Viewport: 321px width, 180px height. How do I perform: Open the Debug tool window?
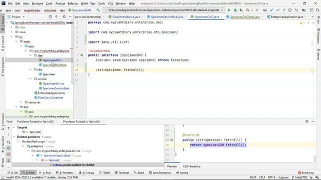[86, 172]
